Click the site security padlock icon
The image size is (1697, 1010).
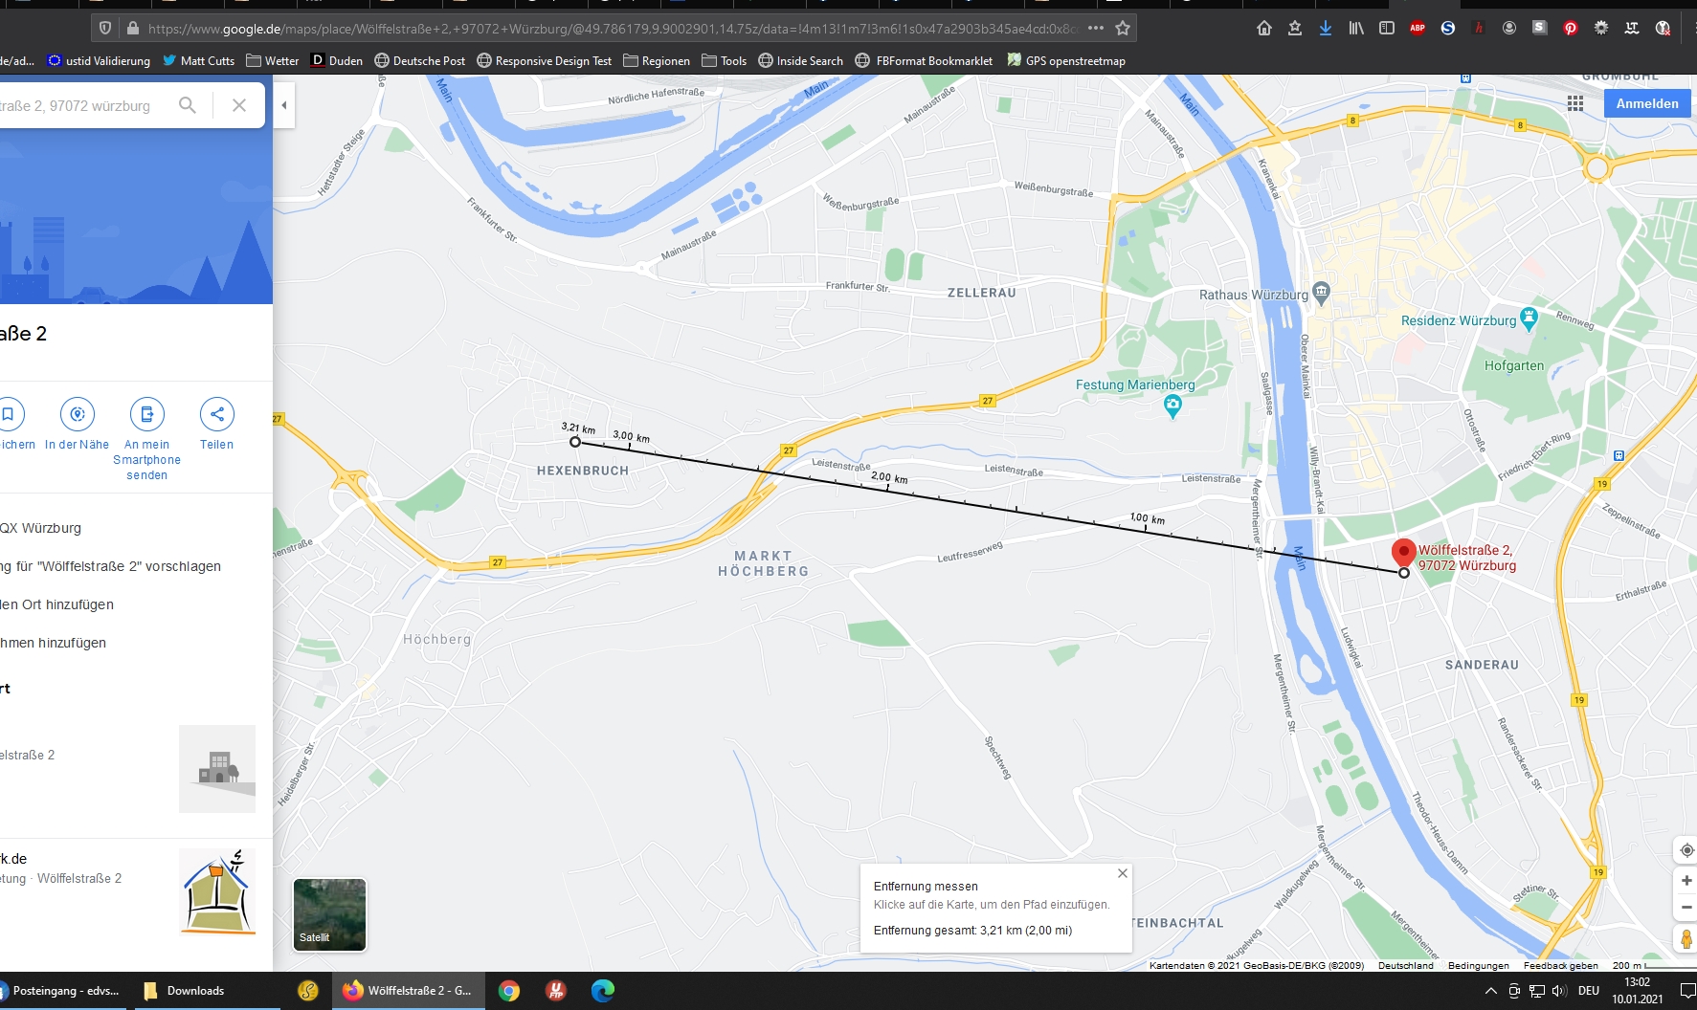133,29
